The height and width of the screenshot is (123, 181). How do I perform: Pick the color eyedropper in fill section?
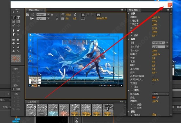pyautogui.click(x=158, y=97)
